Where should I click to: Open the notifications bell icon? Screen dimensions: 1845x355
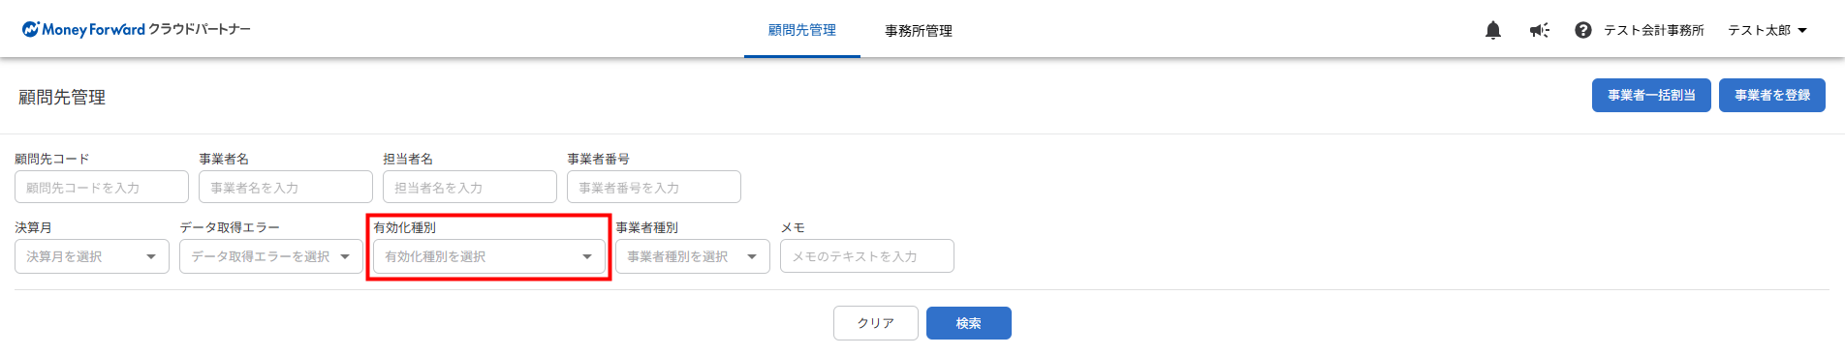(1493, 30)
